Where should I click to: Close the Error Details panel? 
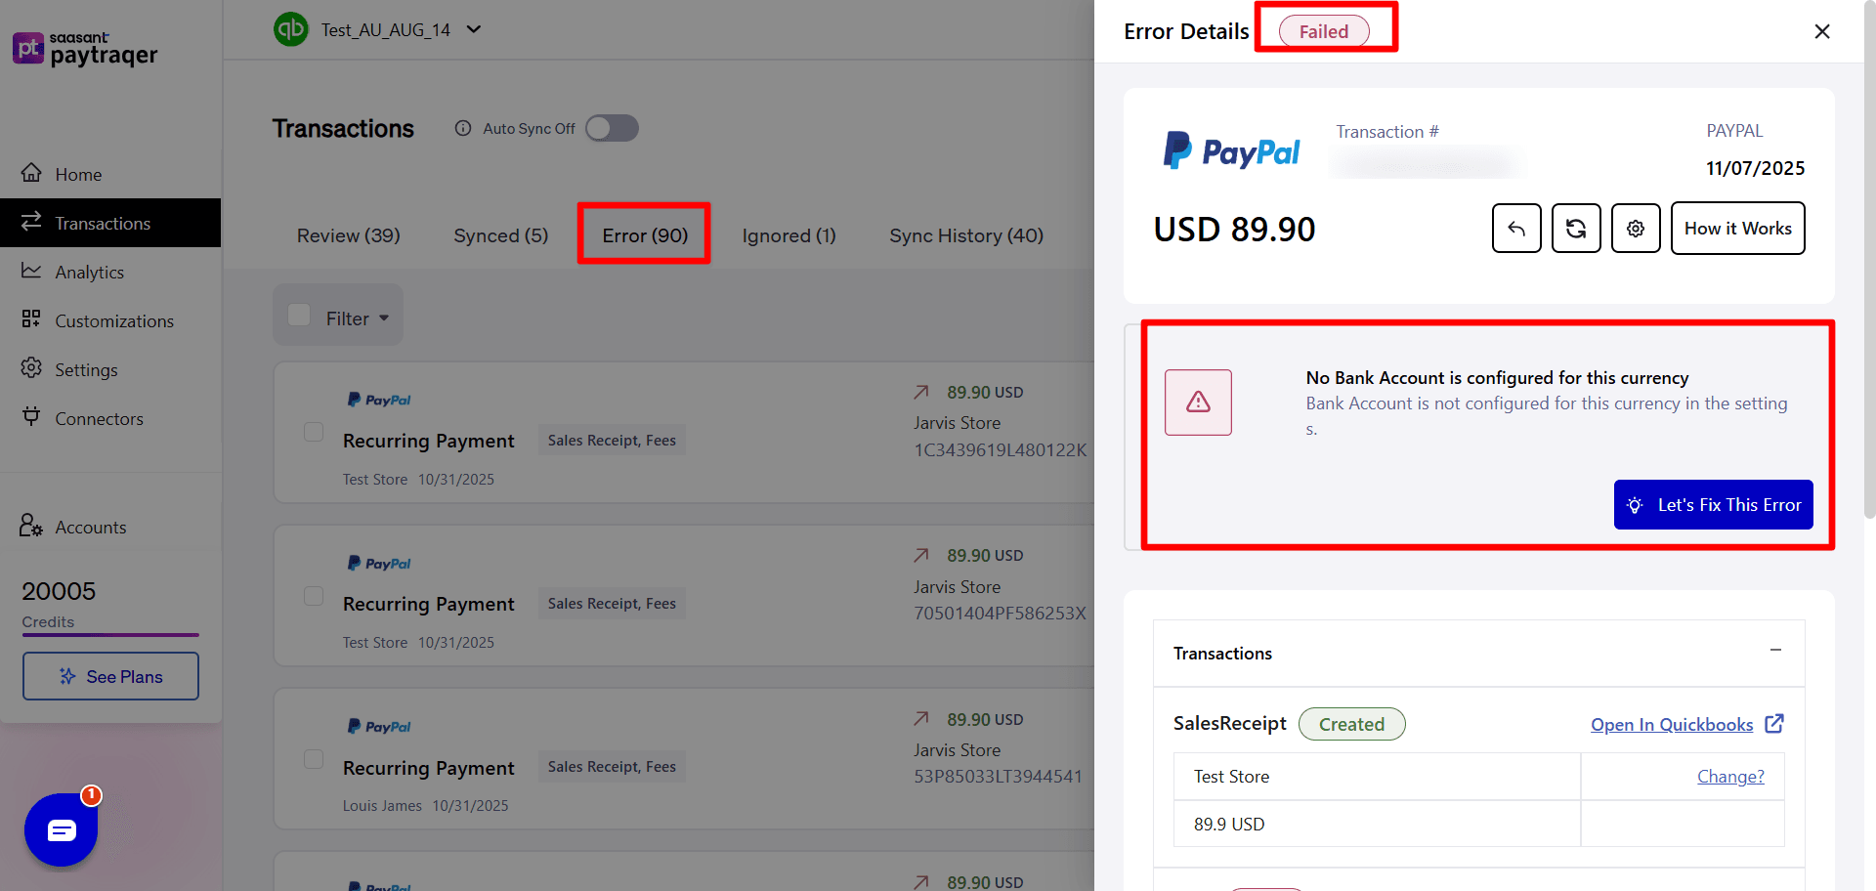tap(1821, 30)
